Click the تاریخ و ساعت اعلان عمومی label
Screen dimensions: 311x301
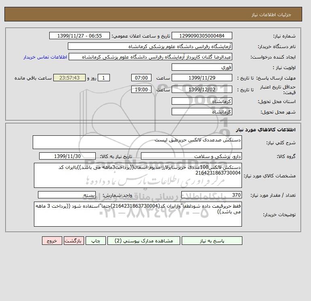click(141, 36)
